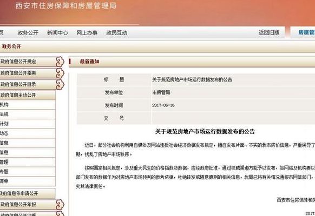This screenshot has width=315, height=216.
Task: Click the swirl icon beside 政府信息公开年报
Action: pyautogui.click(x=60, y=205)
